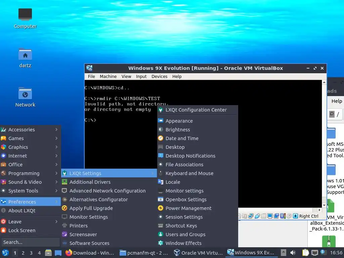The height and width of the screenshot is (258, 344).
Task: Expand the Internet category arrow
Action: tap(56, 156)
